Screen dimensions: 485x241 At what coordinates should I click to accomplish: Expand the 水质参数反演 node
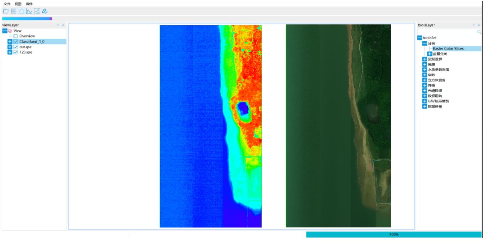pyautogui.click(x=425, y=70)
